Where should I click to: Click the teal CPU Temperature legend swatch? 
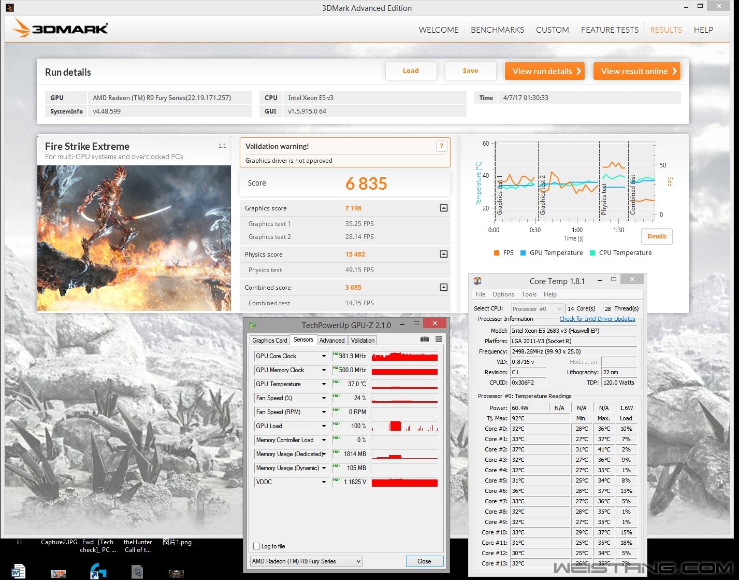592,253
